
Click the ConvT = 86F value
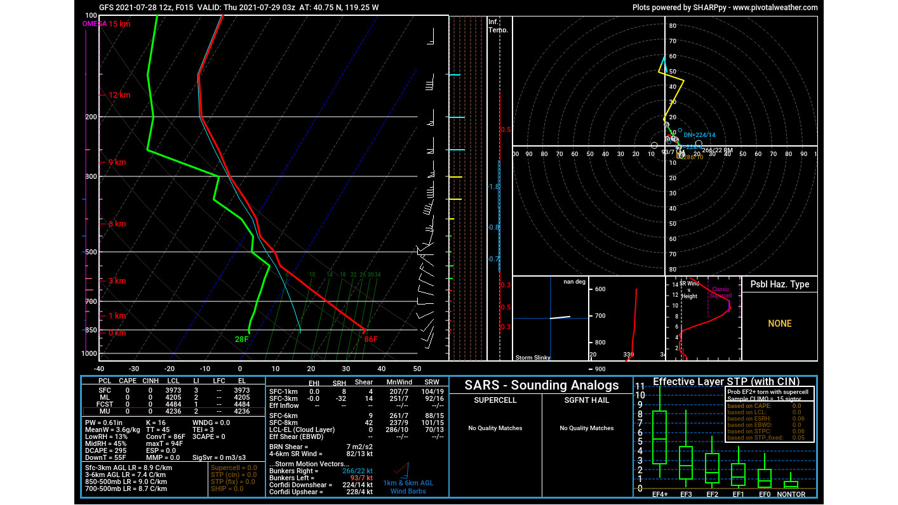(166, 436)
